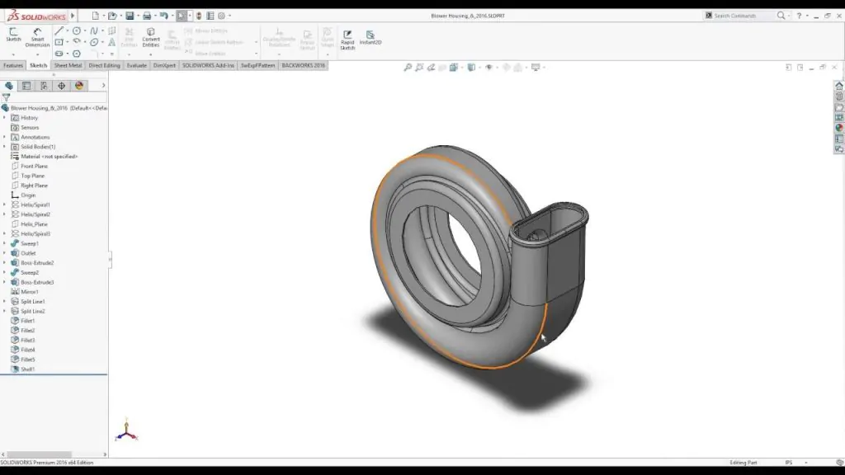Click the Smart Dimension tool

pos(37,37)
